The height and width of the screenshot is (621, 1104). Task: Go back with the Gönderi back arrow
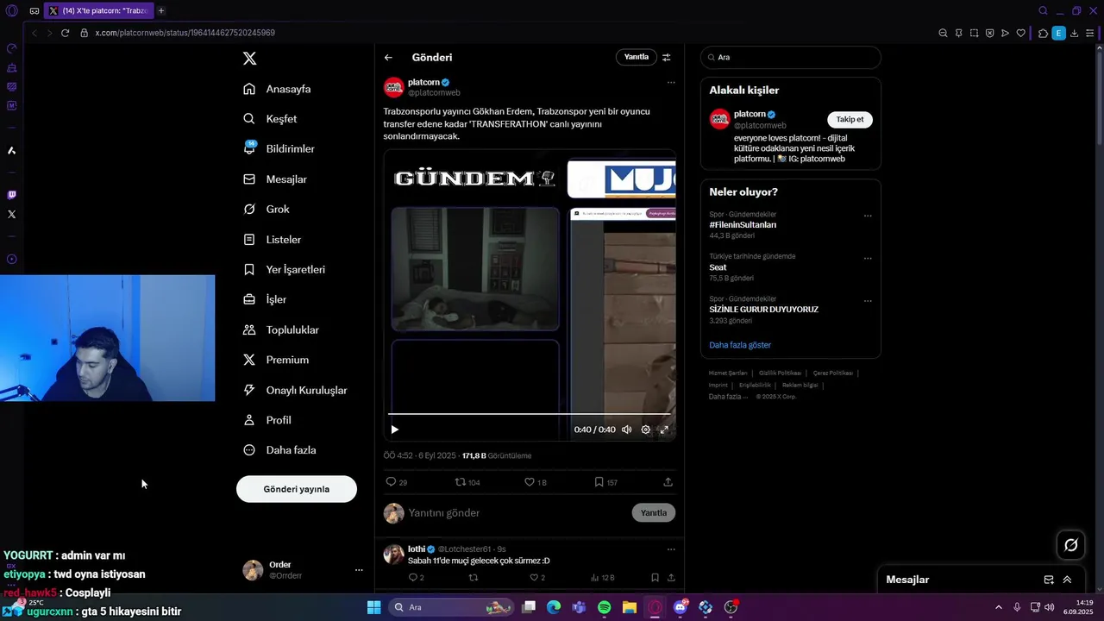tap(388, 58)
